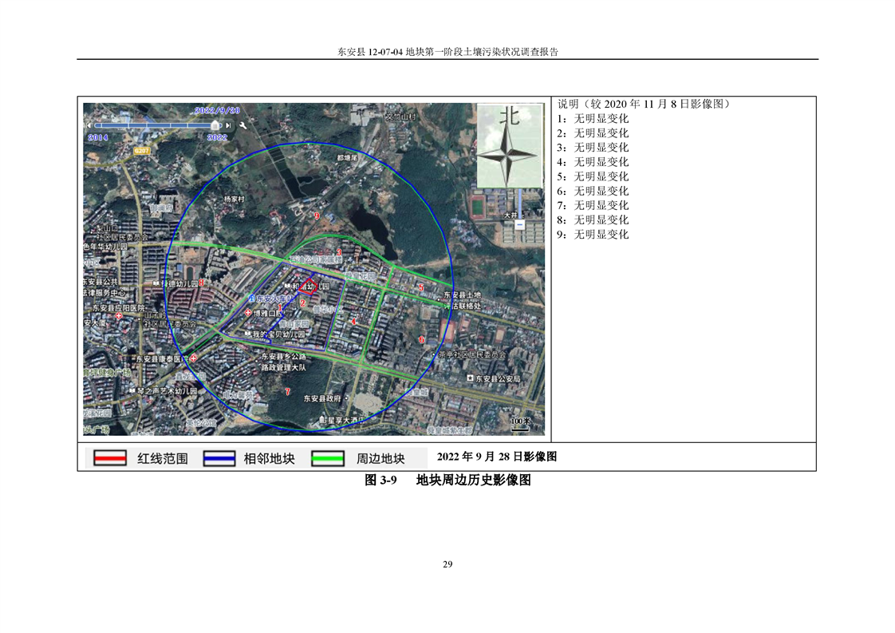Click the historical imagery wrench settings icon
The image size is (895, 633).
(242, 125)
